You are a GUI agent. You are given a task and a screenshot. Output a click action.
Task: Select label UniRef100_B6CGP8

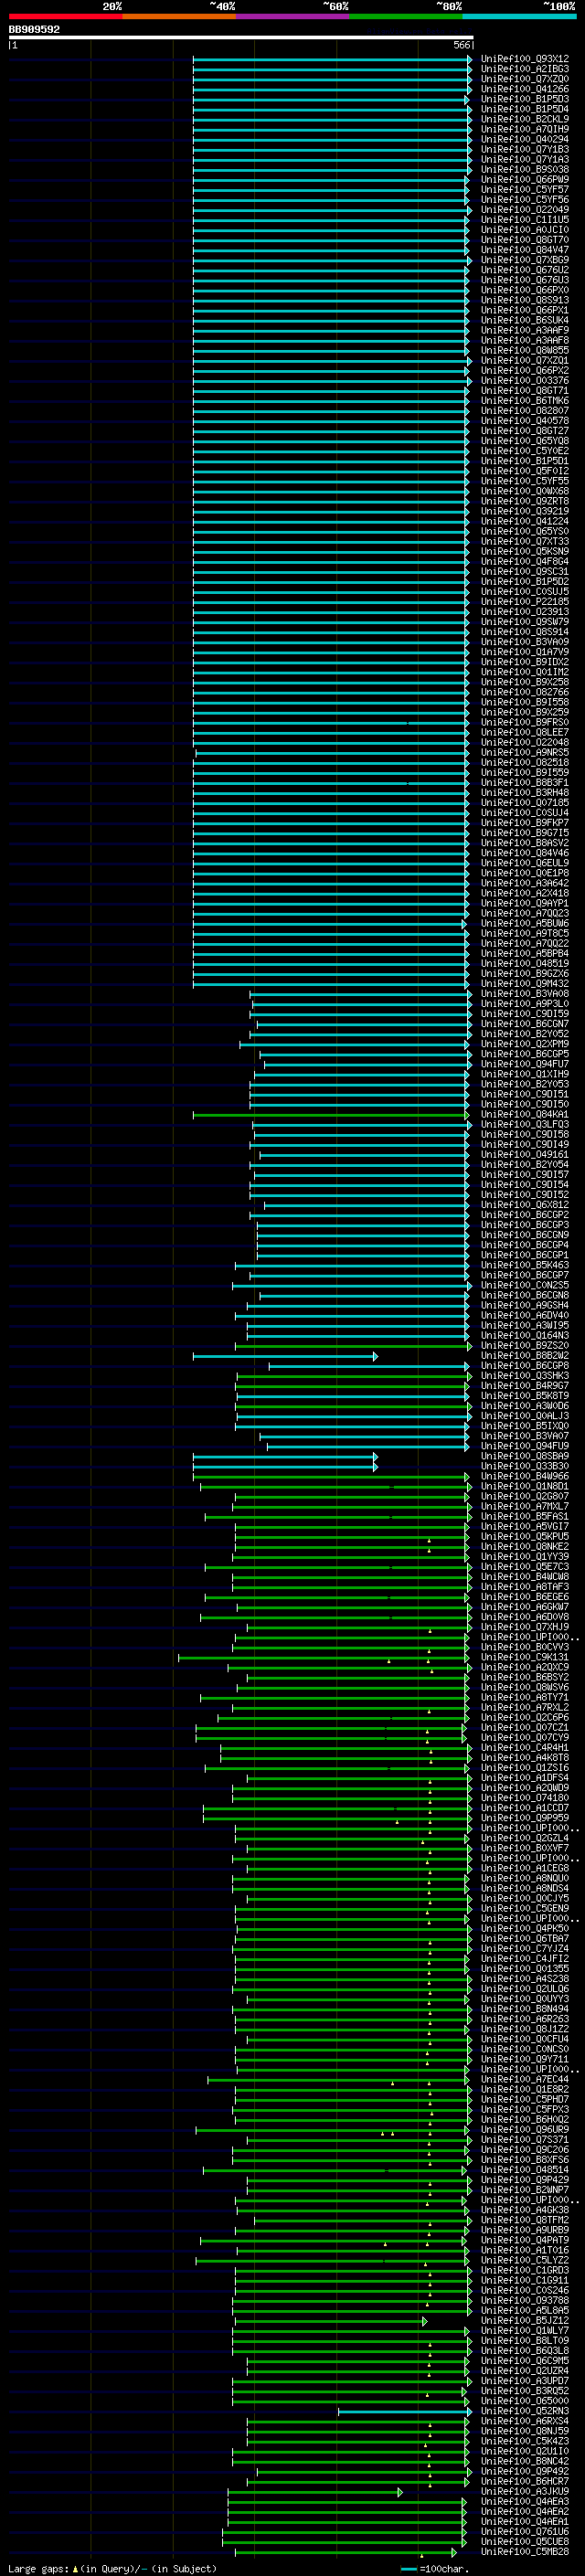tap(525, 1366)
